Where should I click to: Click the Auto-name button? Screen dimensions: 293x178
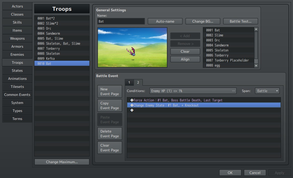tap(165, 21)
